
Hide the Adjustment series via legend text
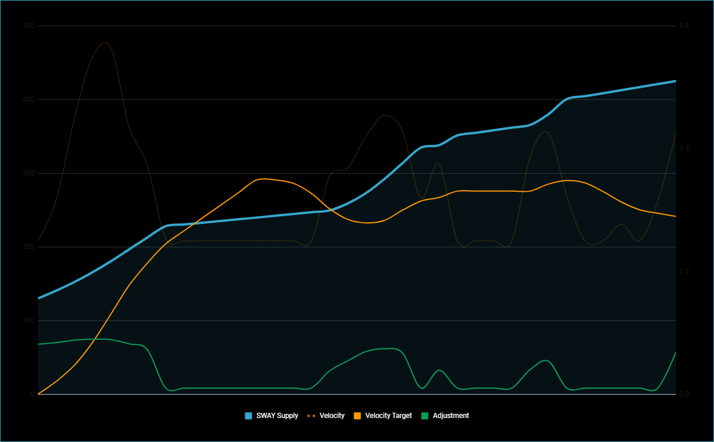451,416
